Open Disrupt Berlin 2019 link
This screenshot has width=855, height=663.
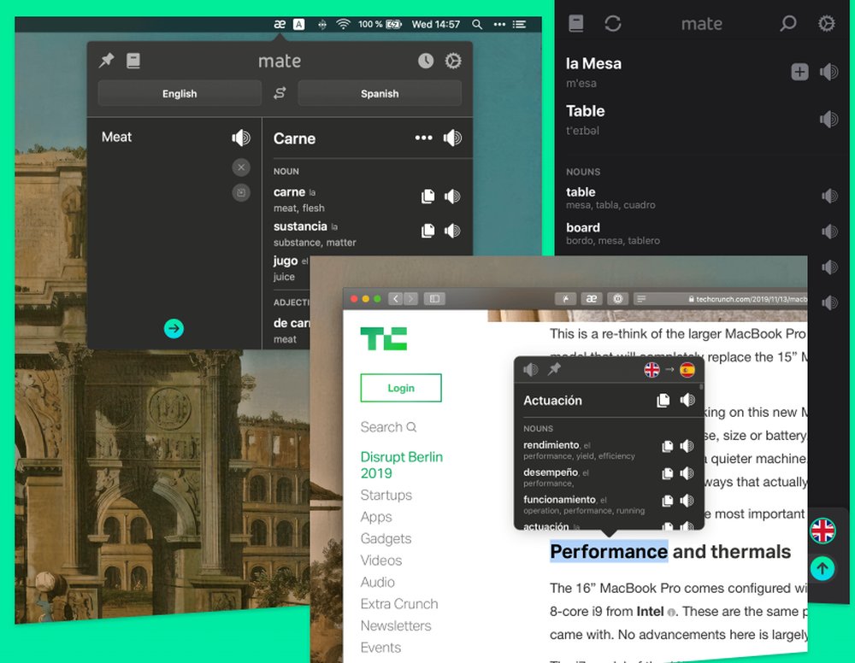(x=402, y=465)
